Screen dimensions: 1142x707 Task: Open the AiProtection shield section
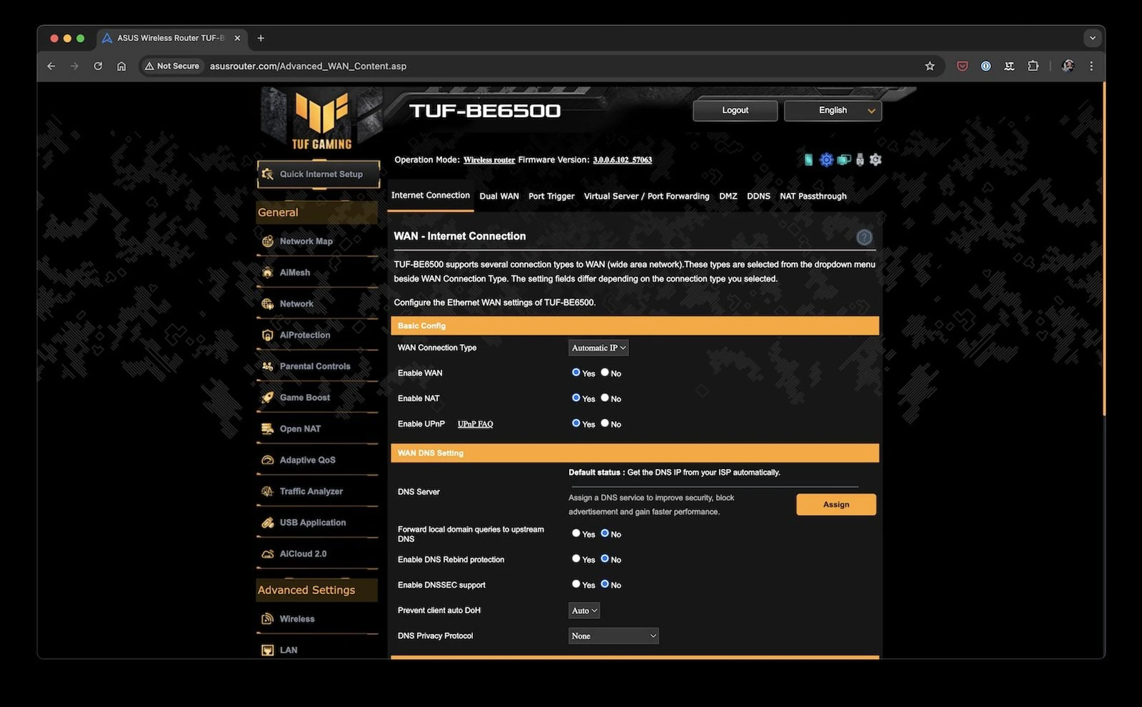[x=317, y=335]
